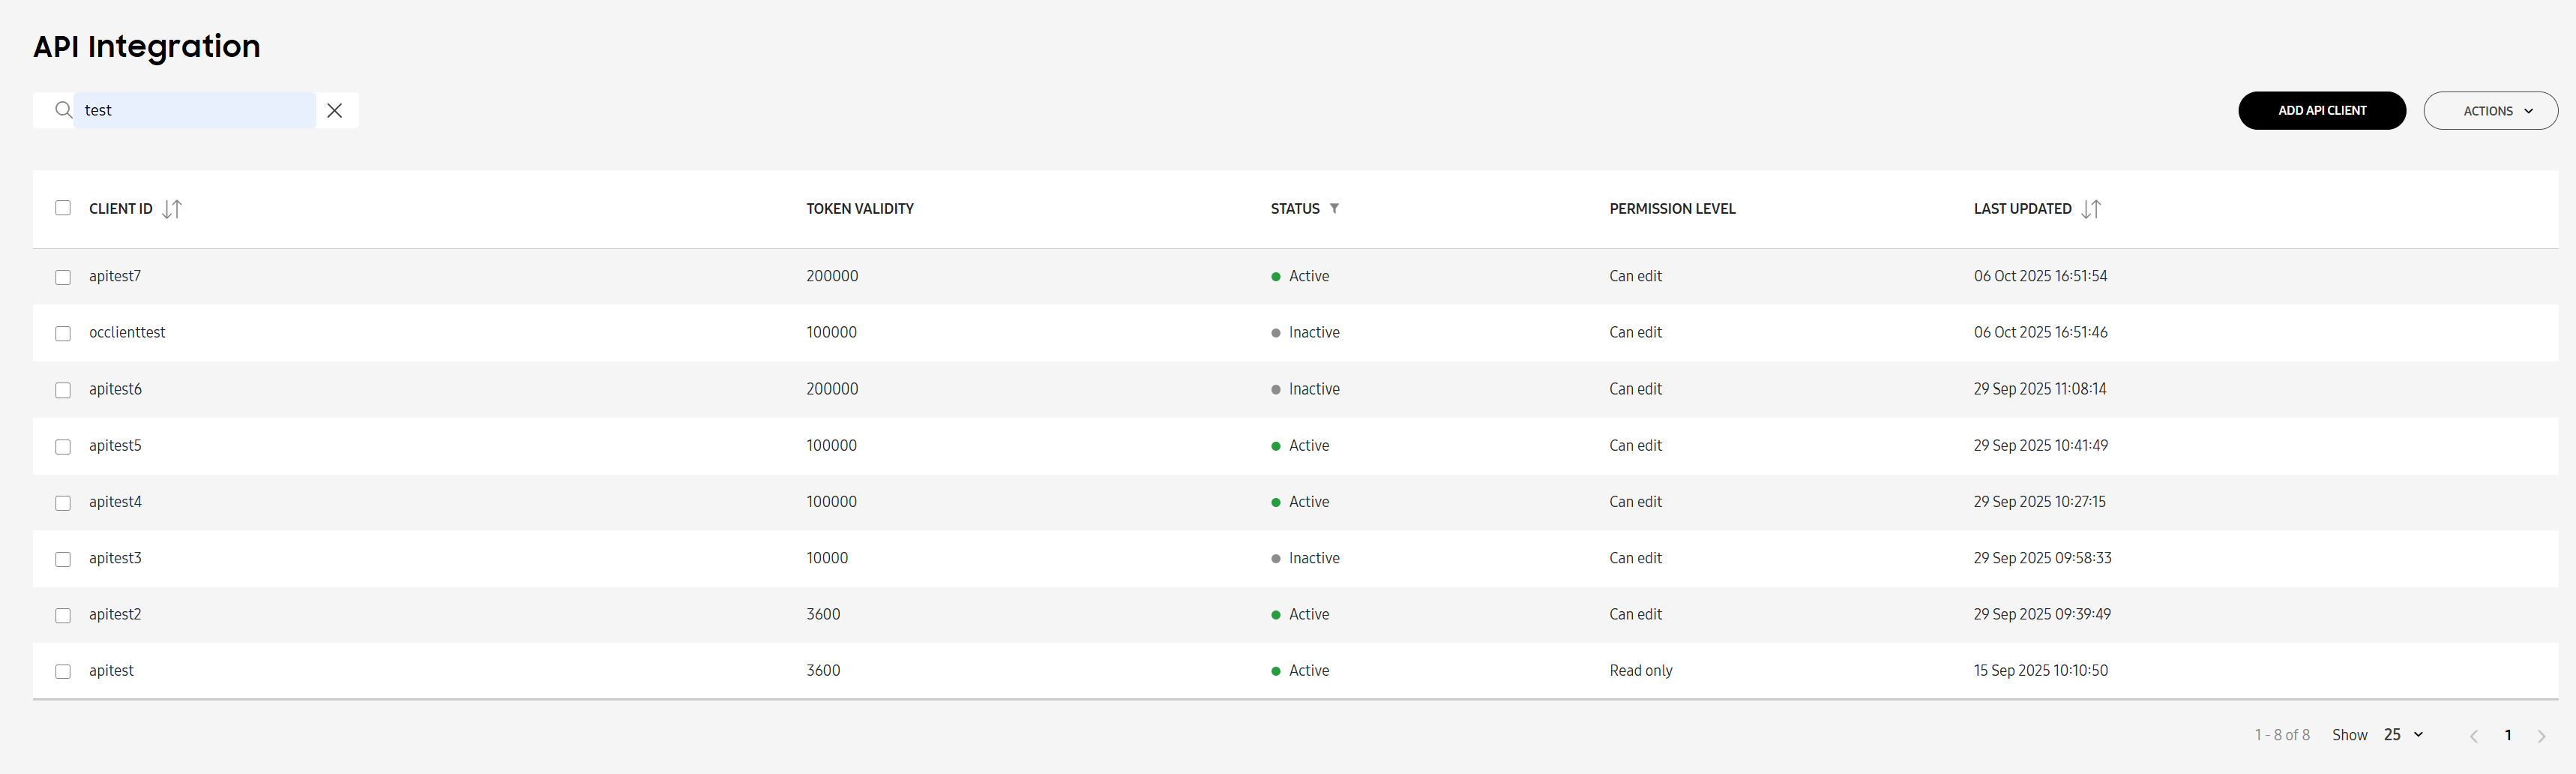Open the apitest row details
The height and width of the screenshot is (774, 2576).
tap(111, 670)
